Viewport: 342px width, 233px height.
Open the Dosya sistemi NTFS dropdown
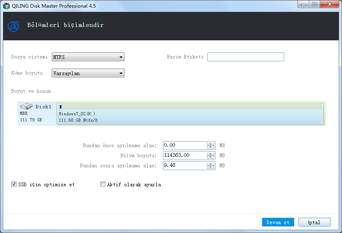coord(88,57)
